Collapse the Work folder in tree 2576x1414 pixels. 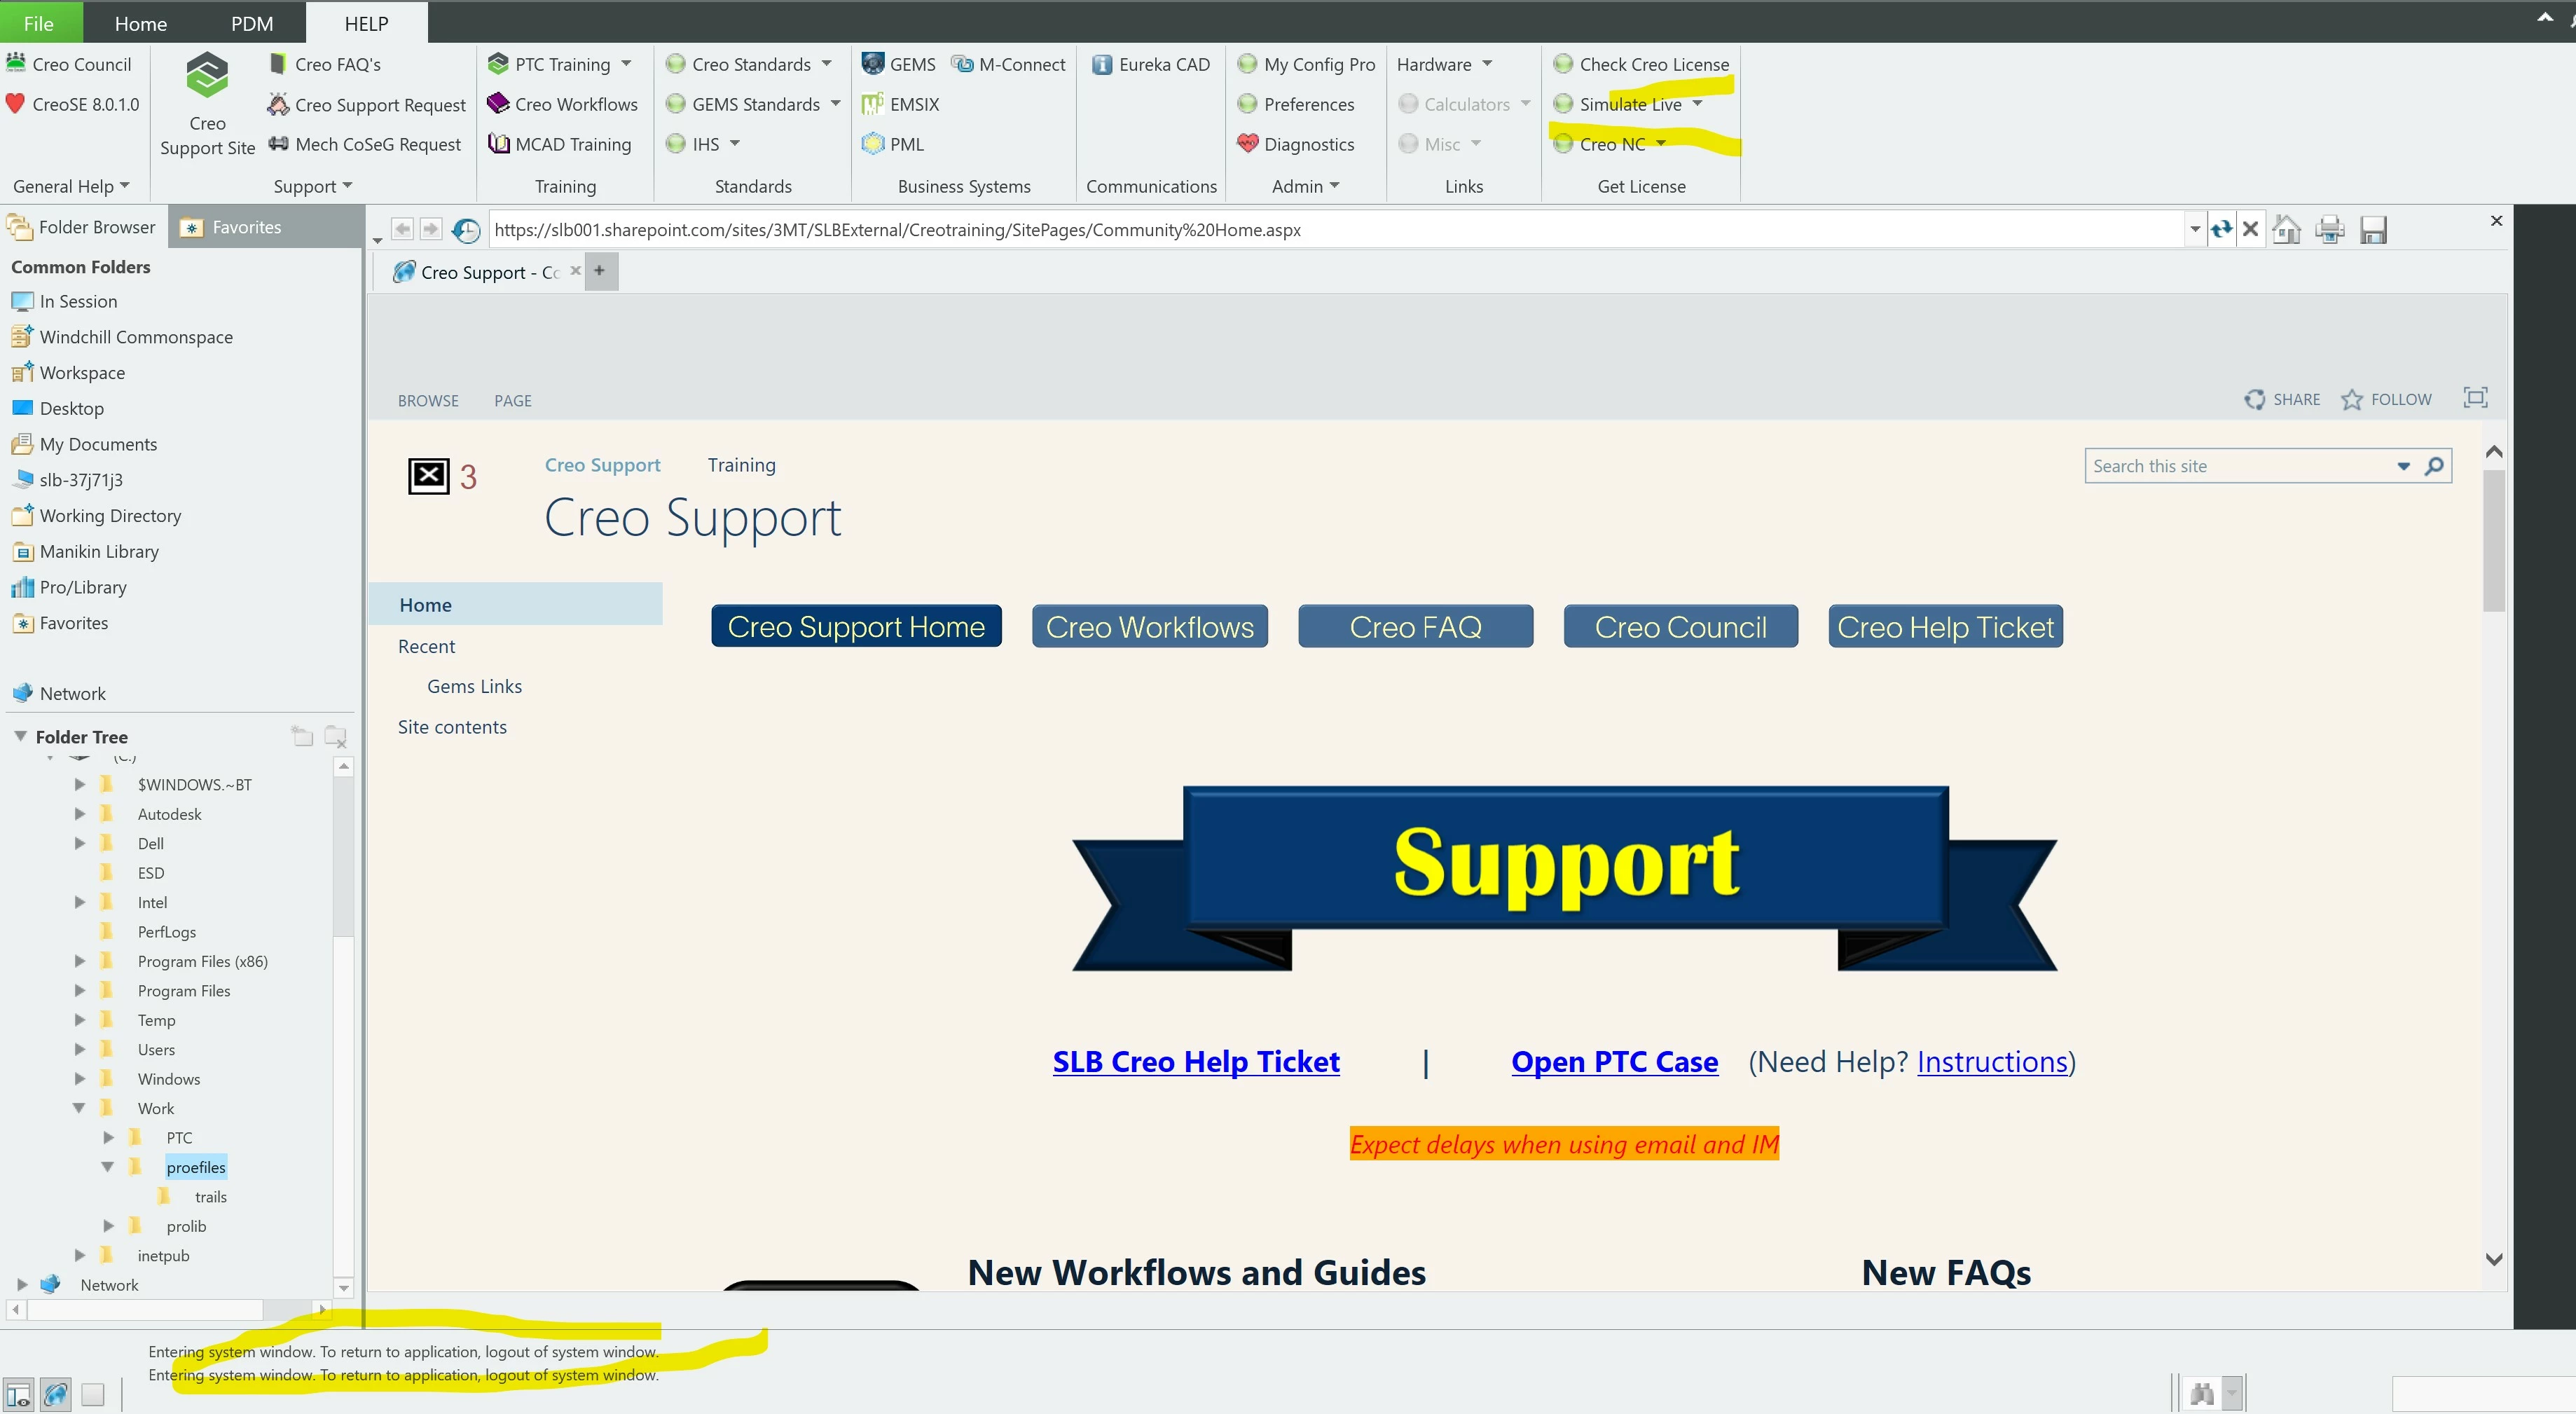79,1108
